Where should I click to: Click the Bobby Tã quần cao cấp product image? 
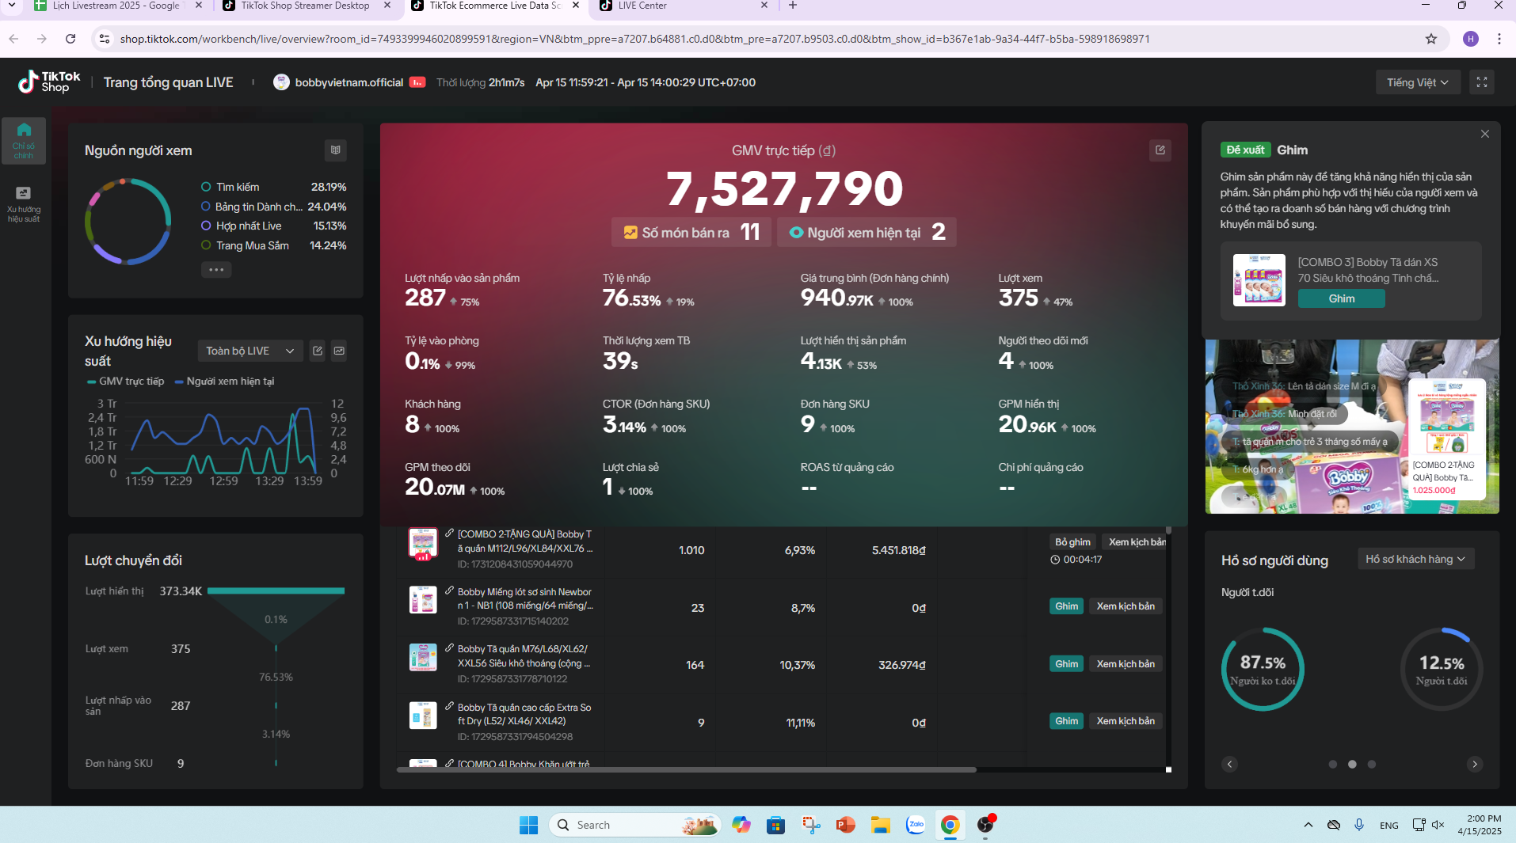(x=423, y=715)
